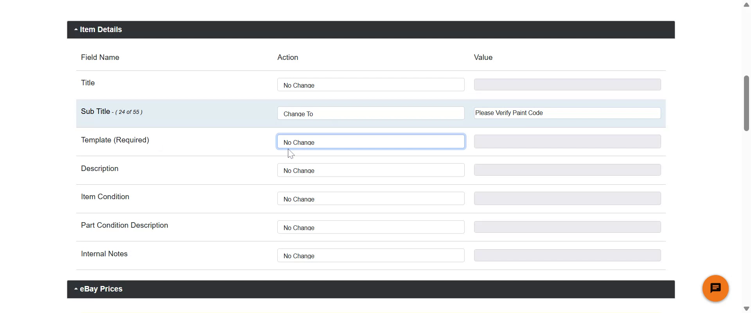Open the Item Condition action dropdown
Viewport: 751px width, 313px height.
point(370,199)
